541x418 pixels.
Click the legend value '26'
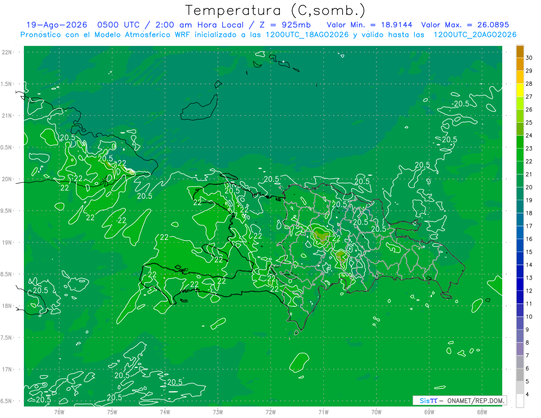tap(529, 110)
